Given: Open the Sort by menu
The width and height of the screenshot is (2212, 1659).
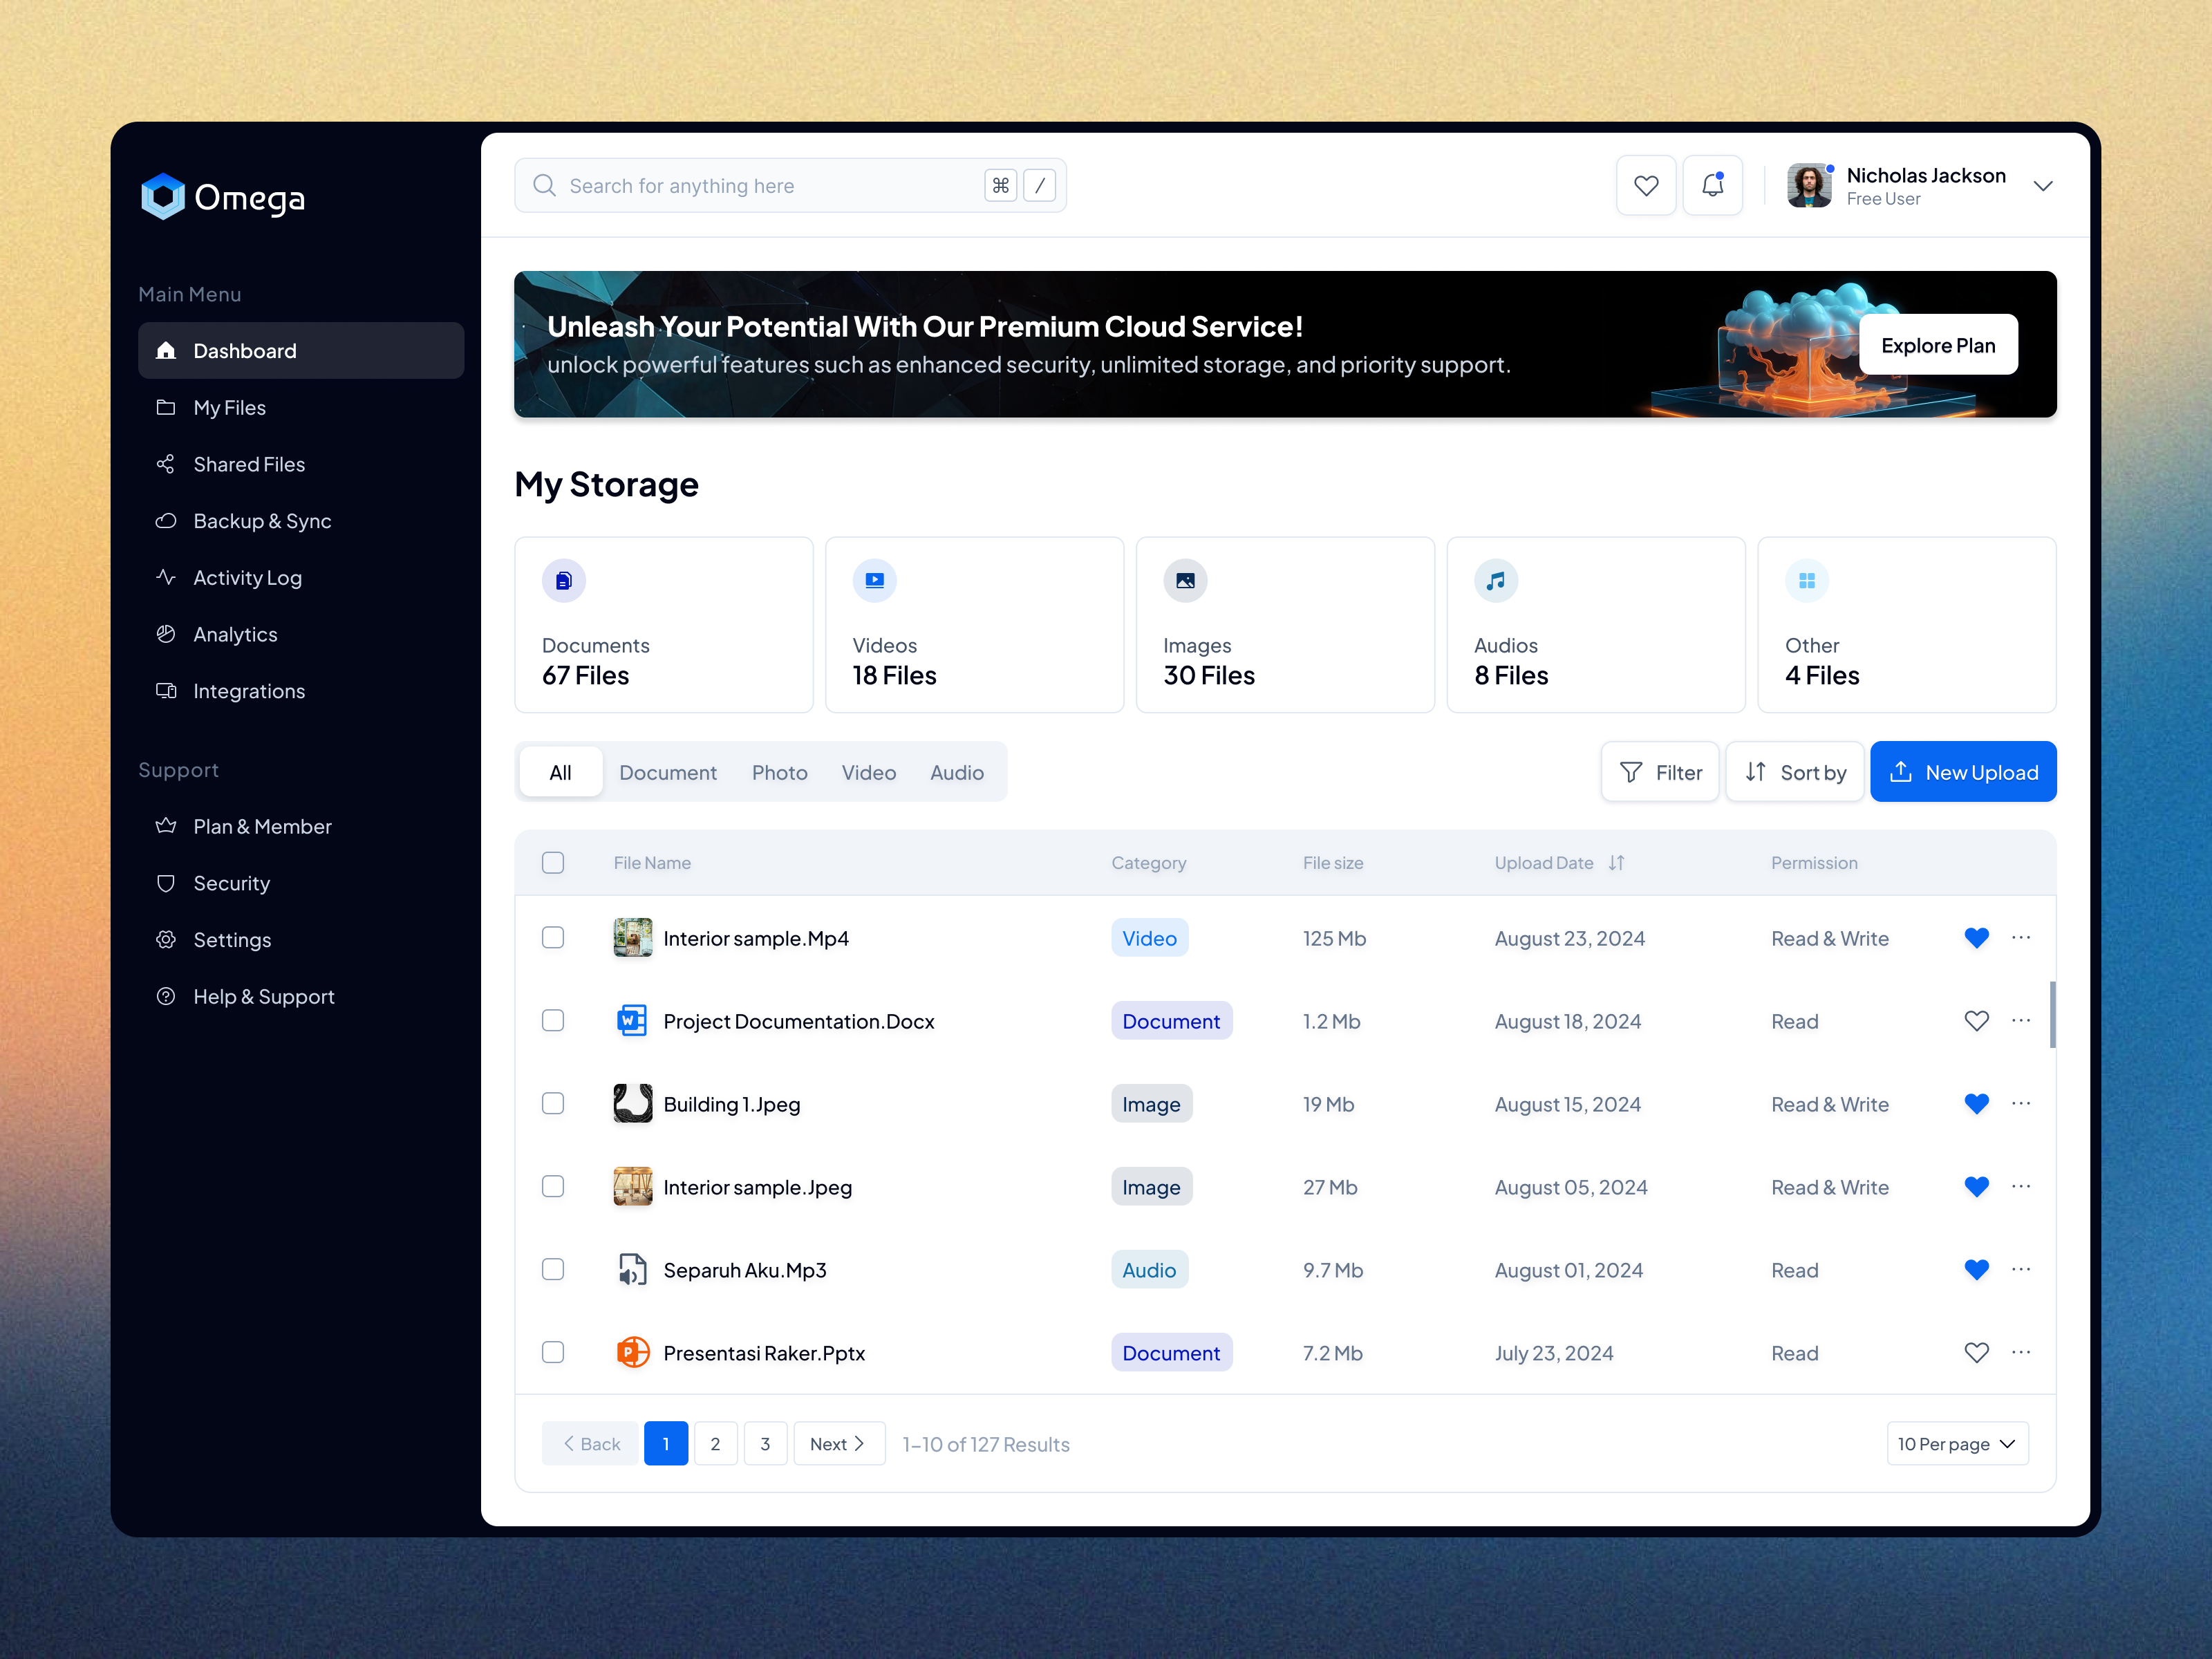Looking at the screenshot, I should tap(1795, 771).
